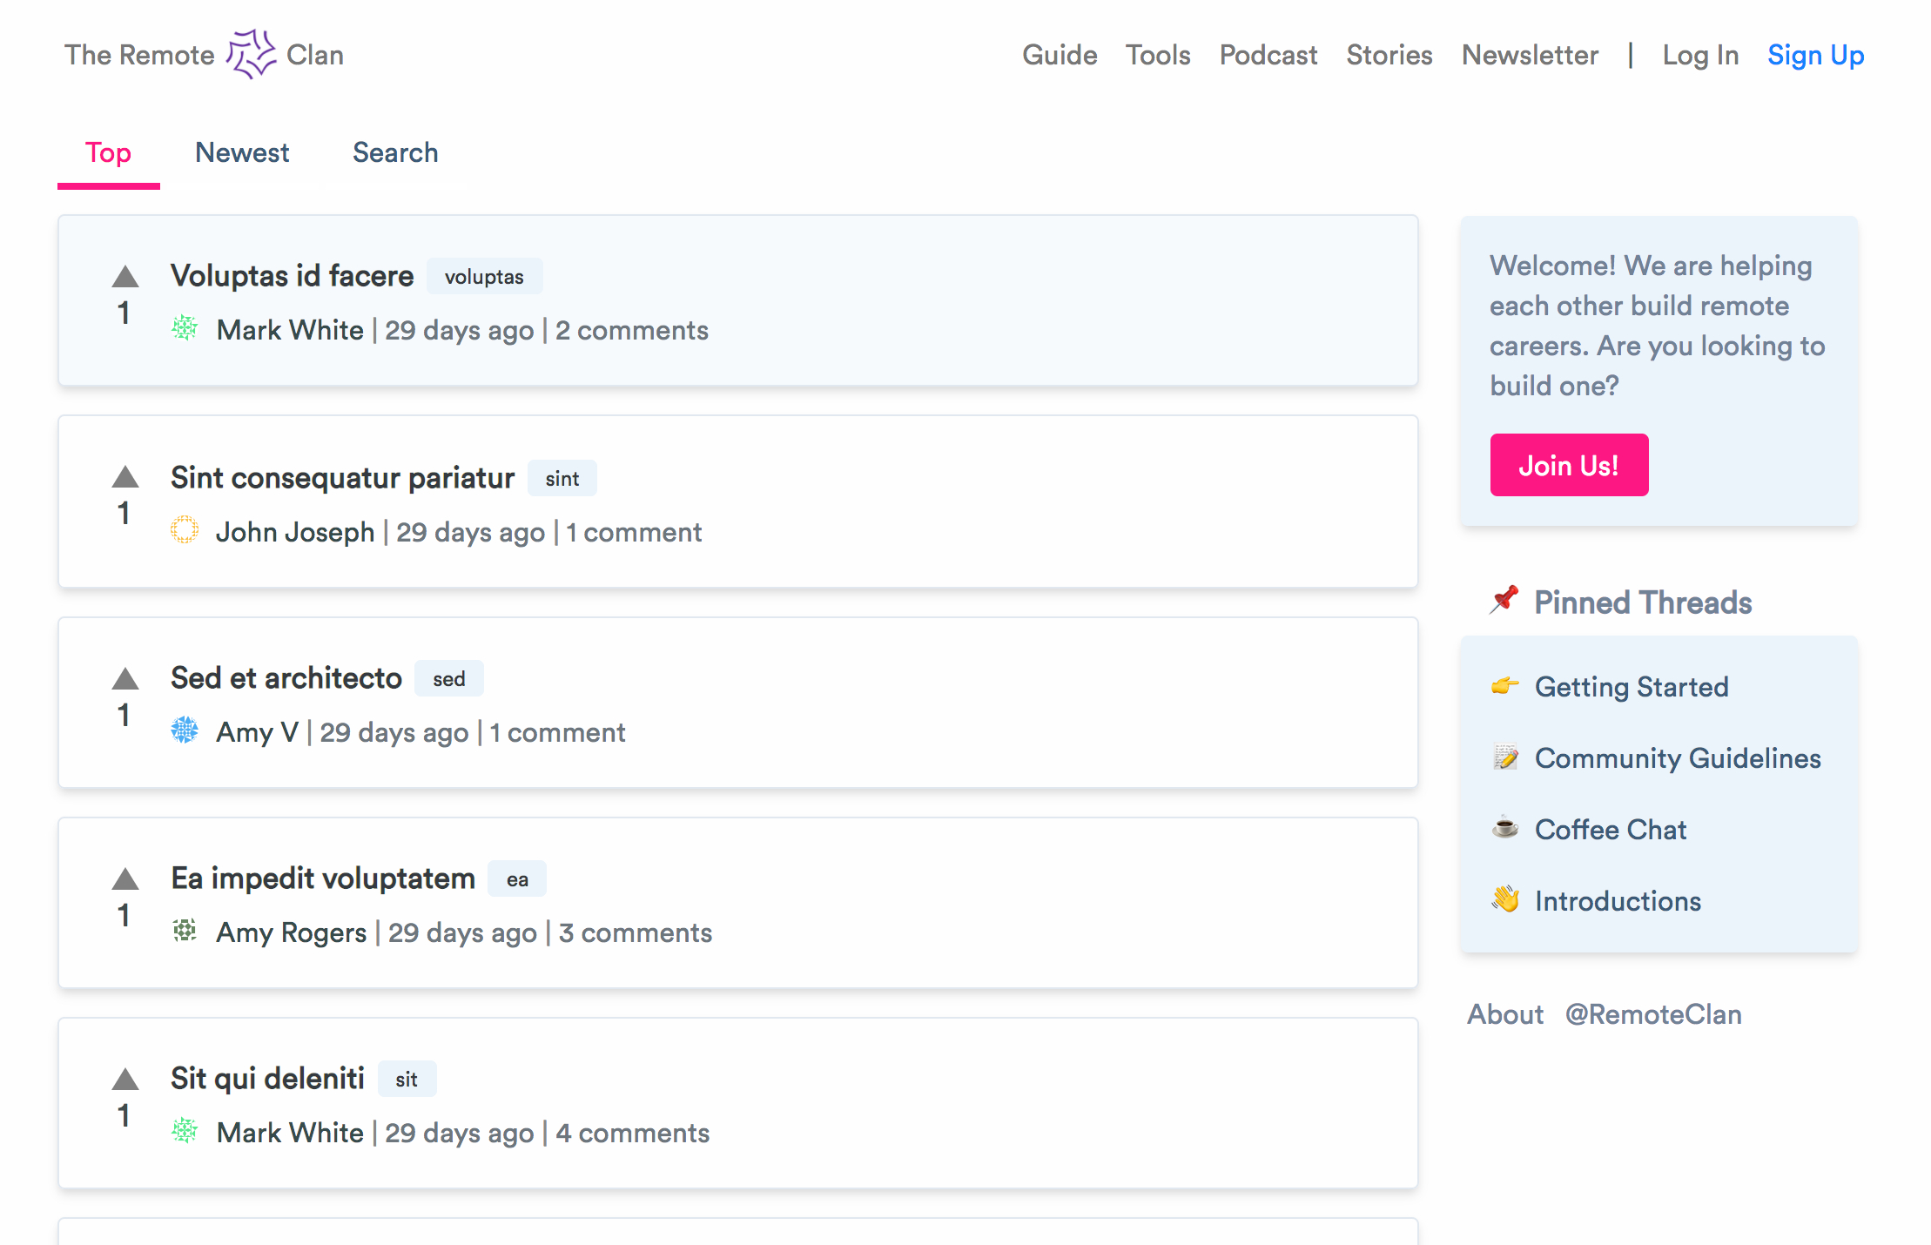Open the Coffee Chat pinned thread
The image size is (1931, 1245).
coord(1610,830)
